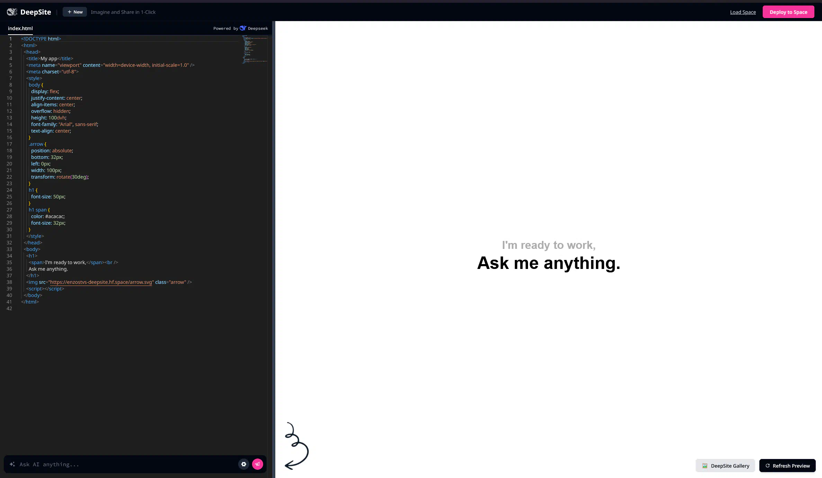Create a new project with New button
Screen dimensions: 822x478
[75, 12]
